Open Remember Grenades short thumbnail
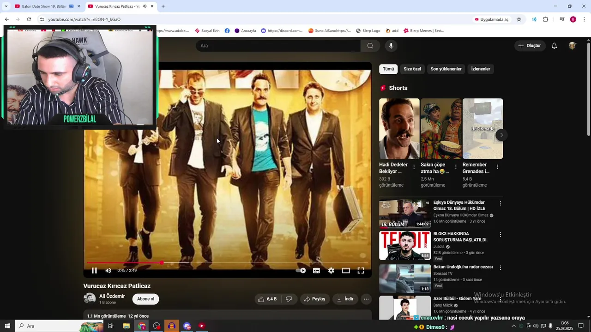591x332 pixels. [482, 129]
